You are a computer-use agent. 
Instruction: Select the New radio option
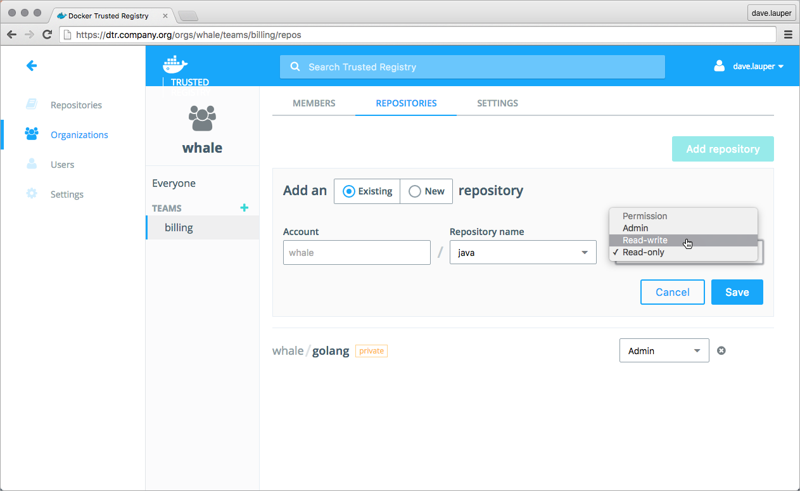[426, 191]
